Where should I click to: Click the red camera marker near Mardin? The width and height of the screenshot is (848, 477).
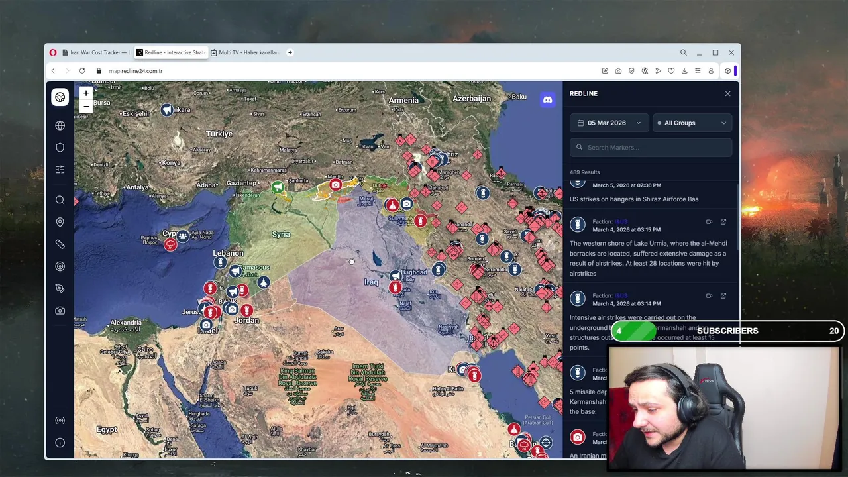[x=336, y=185]
